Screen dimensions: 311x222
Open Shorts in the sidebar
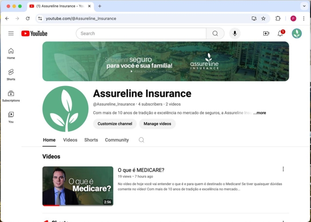click(x=11, y=74)
